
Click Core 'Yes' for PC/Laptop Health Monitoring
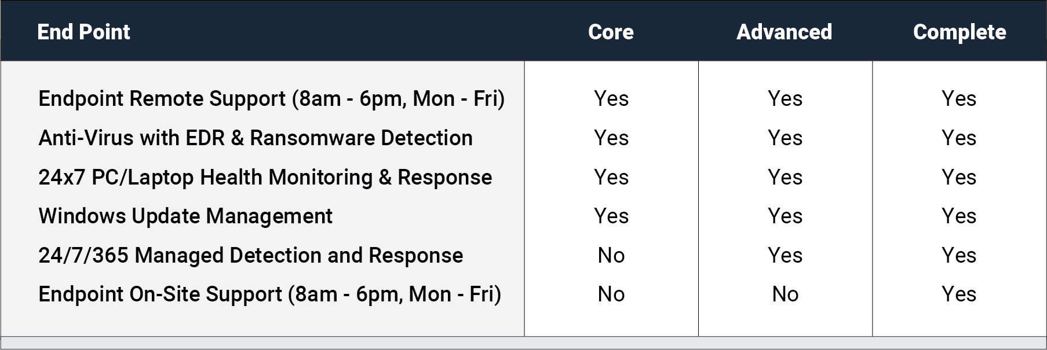coord(611,177)
